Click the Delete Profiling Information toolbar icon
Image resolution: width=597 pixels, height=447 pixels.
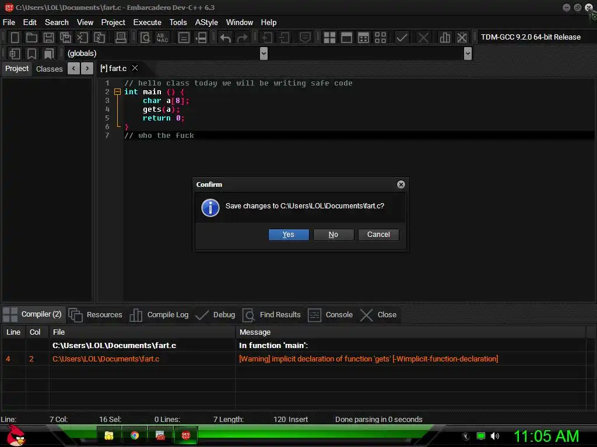tap(462, 38)
